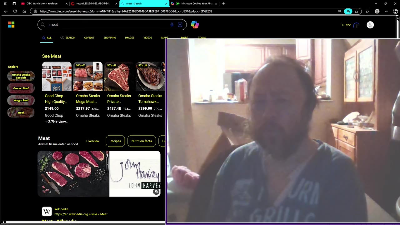Open the workspaces icon in the tab bar
This screenshot has height=225, width=400.
click(x=5, y=3)
